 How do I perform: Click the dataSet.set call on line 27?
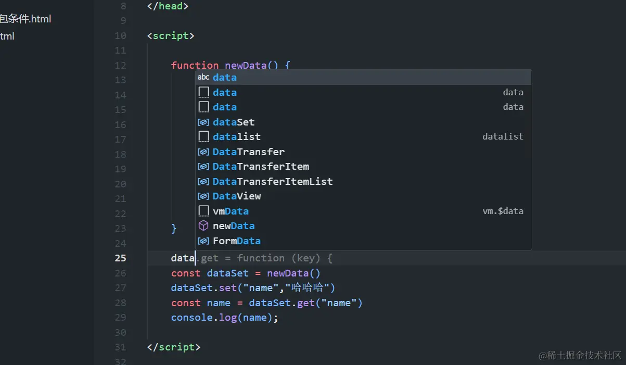[x=253, y=287]
